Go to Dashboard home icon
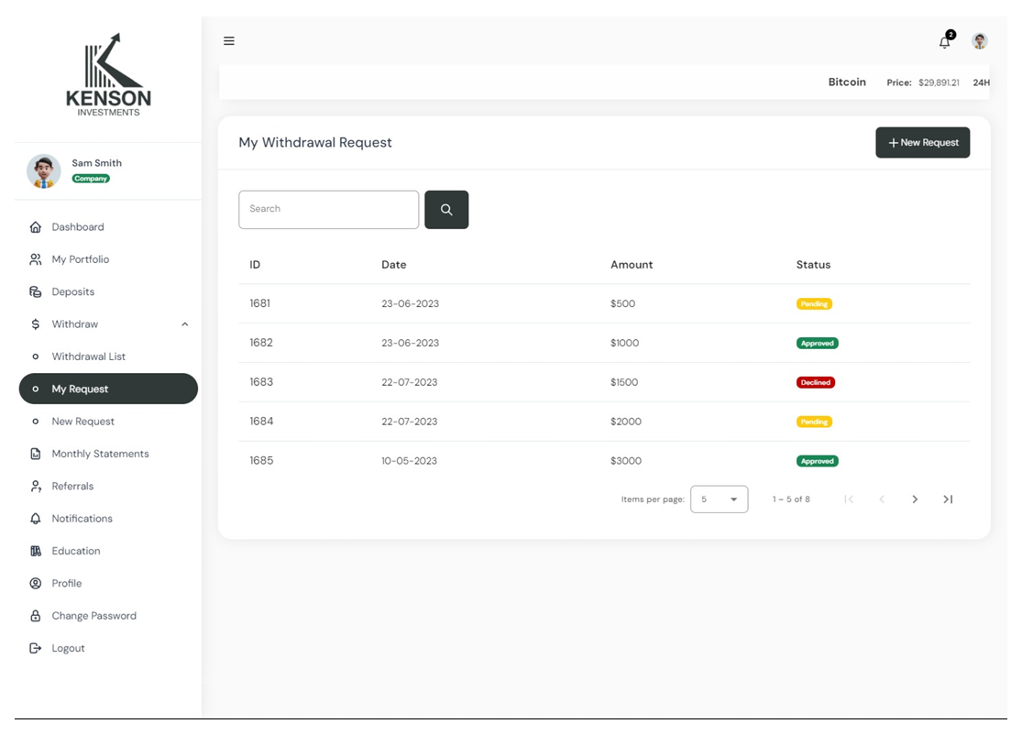The image size is (1022, 735). 36,226
